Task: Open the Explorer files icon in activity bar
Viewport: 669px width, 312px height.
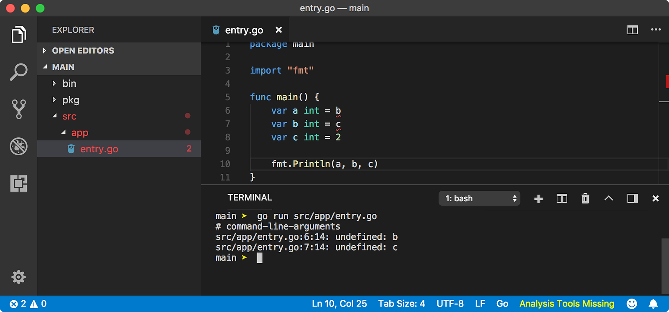Action: pos(19,35)
